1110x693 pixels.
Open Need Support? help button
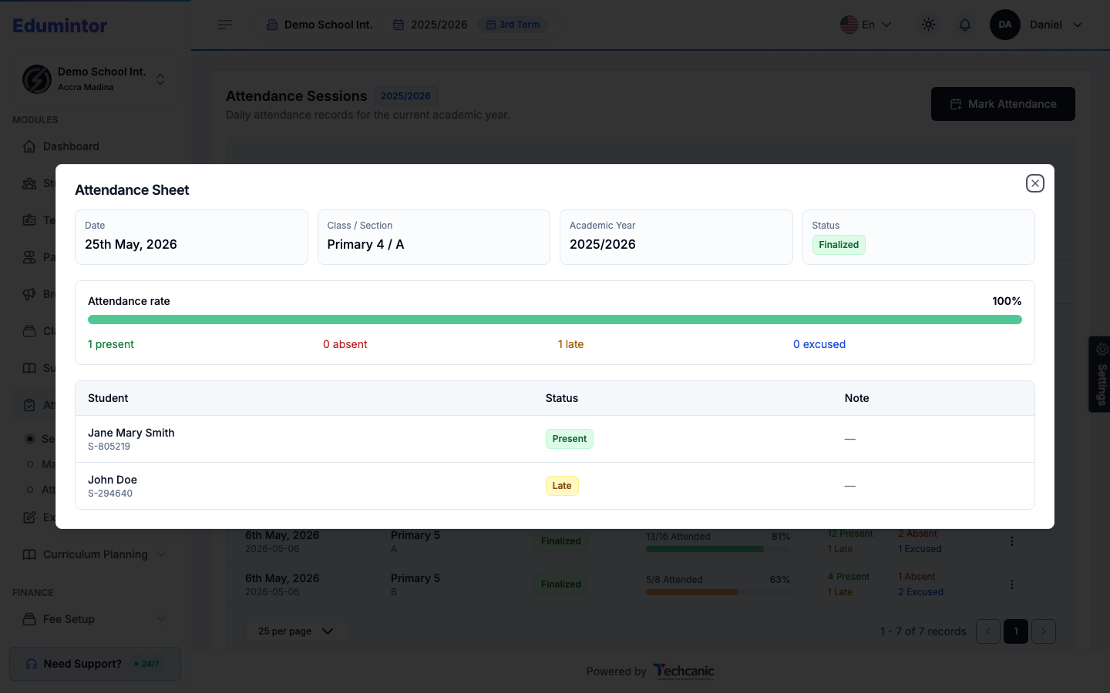[x=95, y=664]
